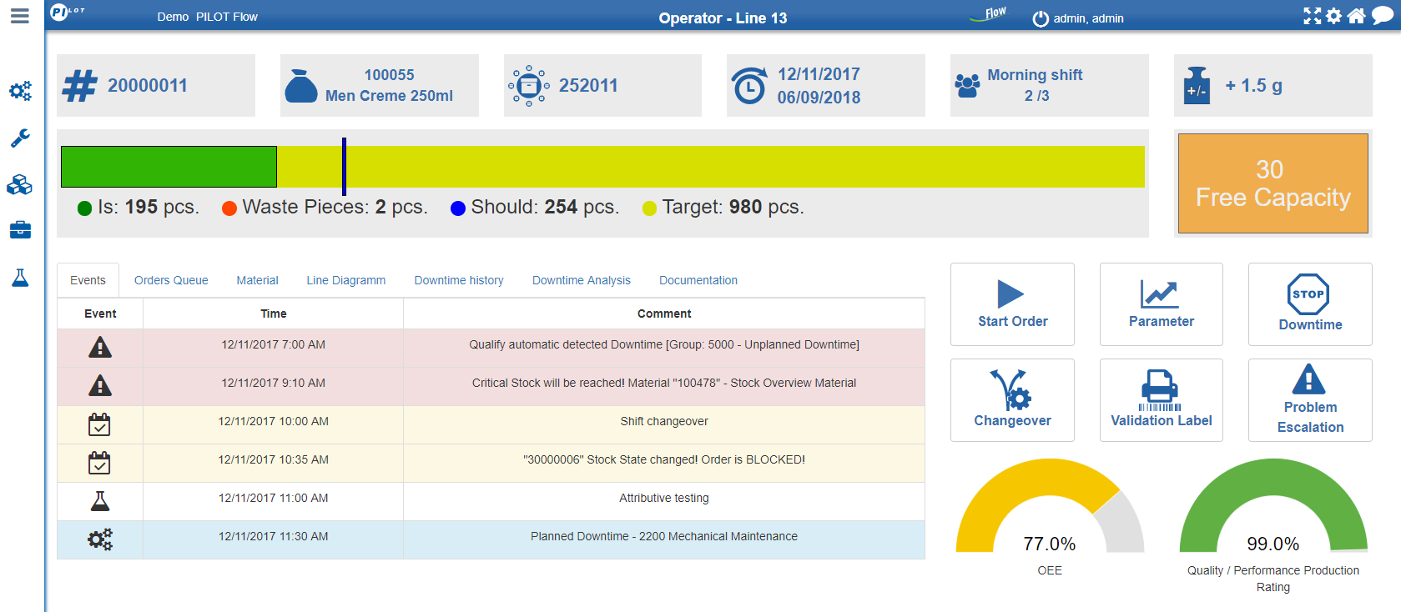Open the briefcase sidebar icon

click(x=20, y=230)
